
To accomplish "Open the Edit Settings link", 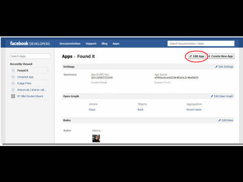I will pyautogui.click(x=226, y=67).
